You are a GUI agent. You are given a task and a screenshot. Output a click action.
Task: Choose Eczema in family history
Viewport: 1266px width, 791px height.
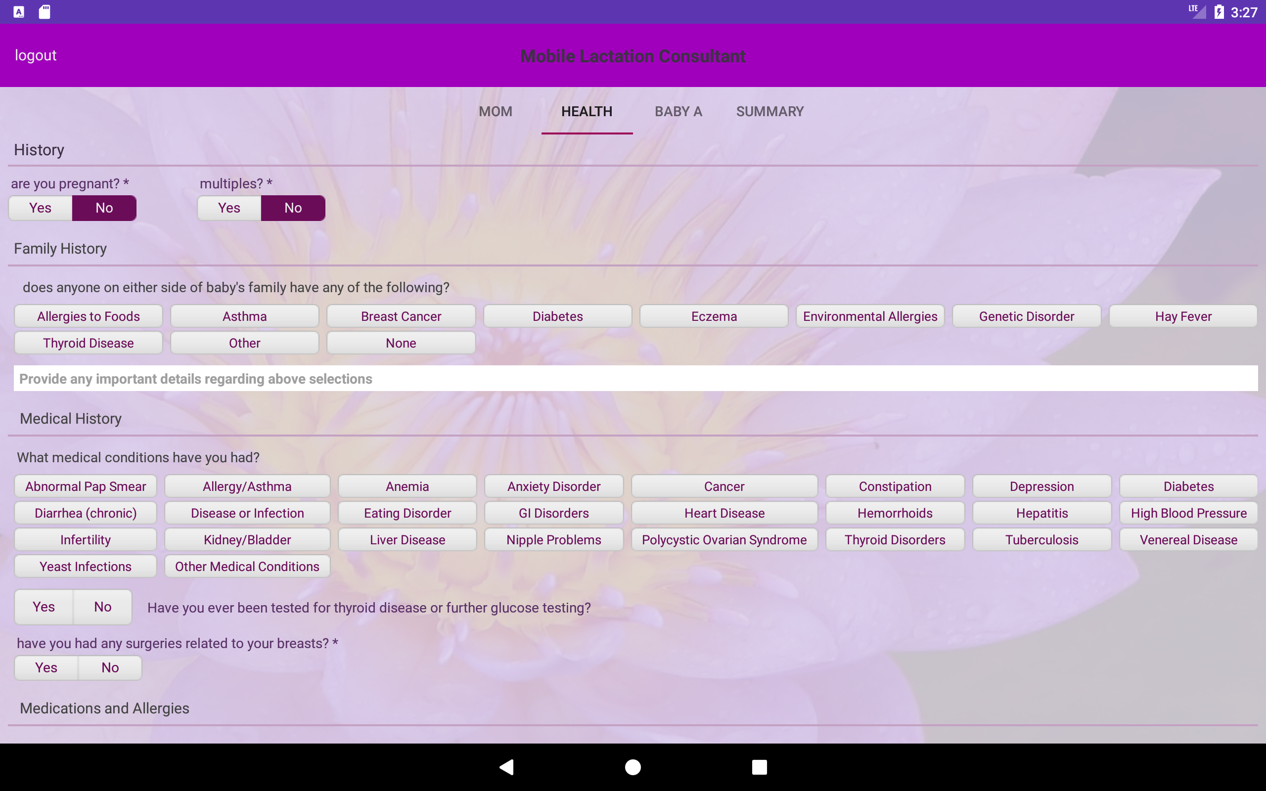[714, 316]
